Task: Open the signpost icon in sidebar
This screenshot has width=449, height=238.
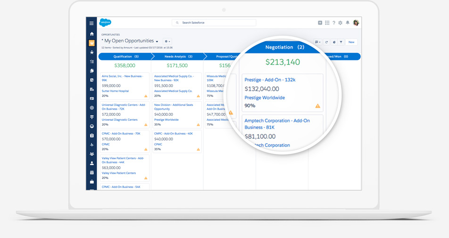Action: [x=91, y=117]
